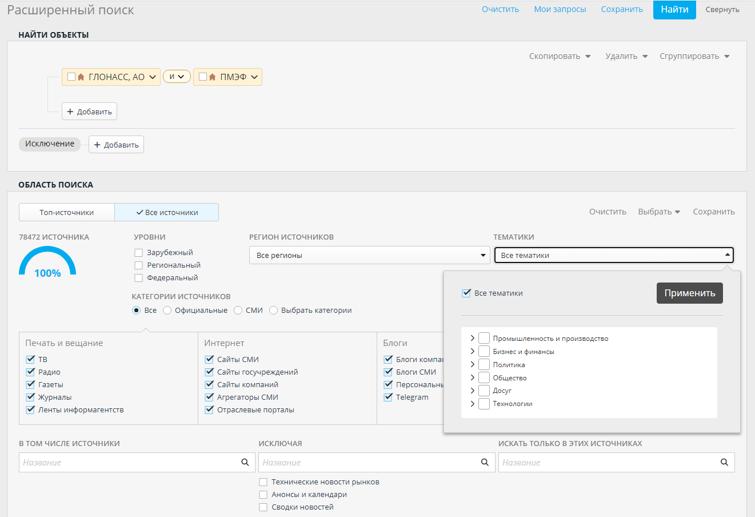
Task: Select the Официальные radio button
Action: coord(167,311)
